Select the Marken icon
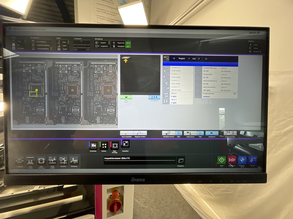This screenshot has height=219, width=293. (x=104, y=145)
